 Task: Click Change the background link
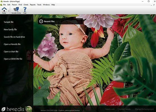pos(144,109)
